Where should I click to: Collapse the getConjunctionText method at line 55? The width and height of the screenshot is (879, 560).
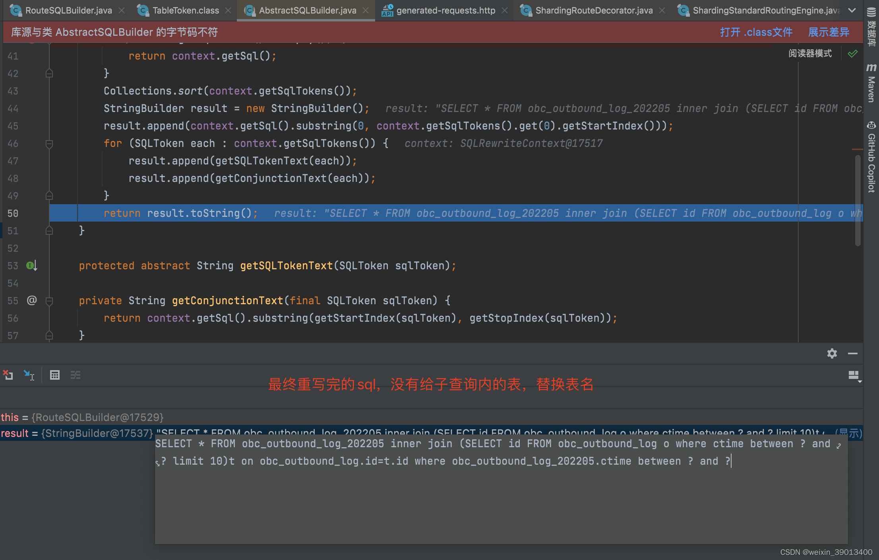pos(49,301)
